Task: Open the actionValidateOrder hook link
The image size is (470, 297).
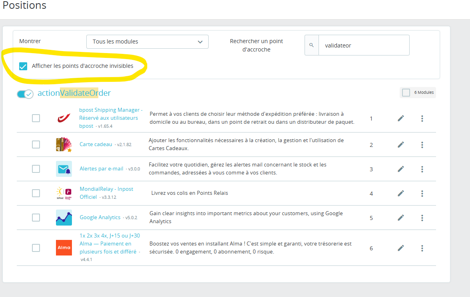Action: (x=74, y=93)
